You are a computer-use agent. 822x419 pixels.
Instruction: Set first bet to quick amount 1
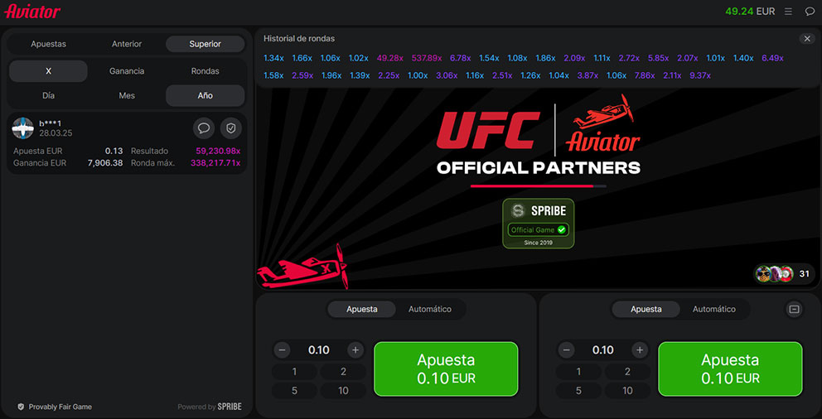[295, 372]
